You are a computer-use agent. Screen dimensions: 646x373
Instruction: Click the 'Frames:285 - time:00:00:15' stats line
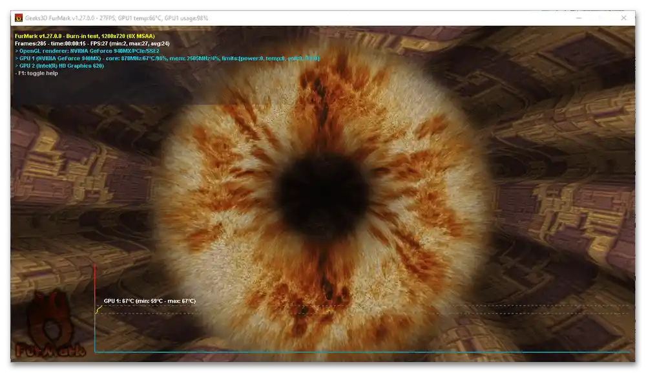(x=92, y=44)
